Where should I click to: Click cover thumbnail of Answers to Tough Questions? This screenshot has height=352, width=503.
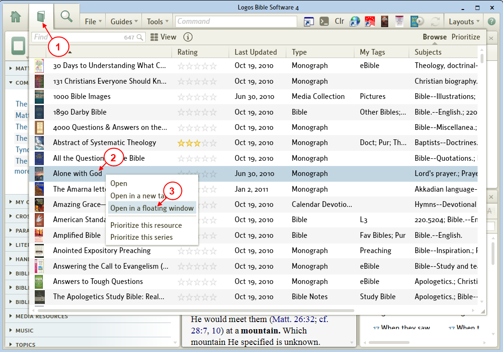click(x=39, y=282)
